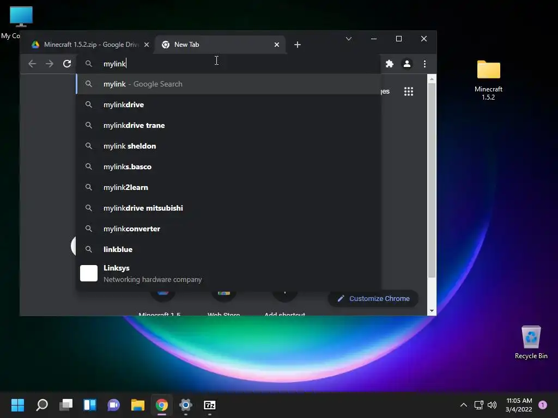Open 7-Zip from the taskbar
The height and width of the screenshot is (418, 558).
click(x=210, y=405)
